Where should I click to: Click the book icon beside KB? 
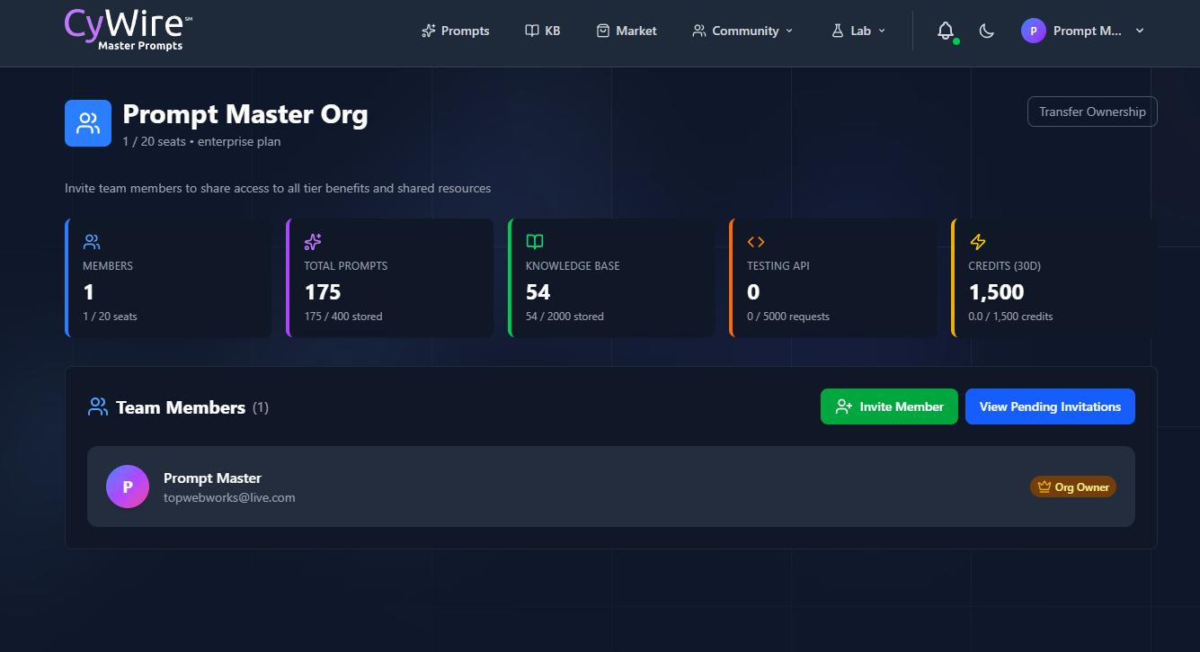point(532,31)
